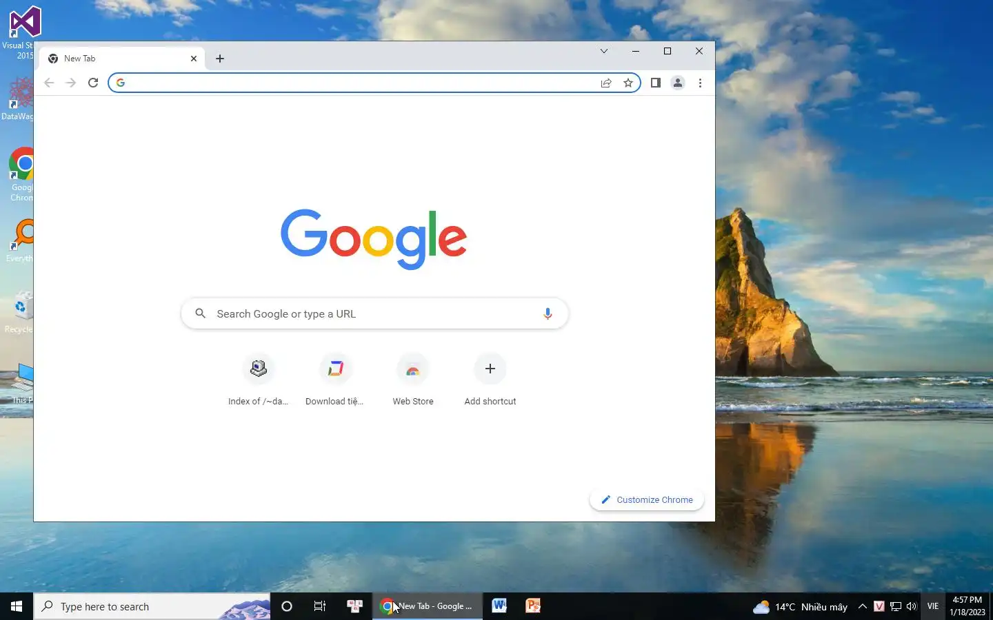Open the Download tiệ... shortcut
This screenshot has height=620, width=993.
(x=335, y=380)
